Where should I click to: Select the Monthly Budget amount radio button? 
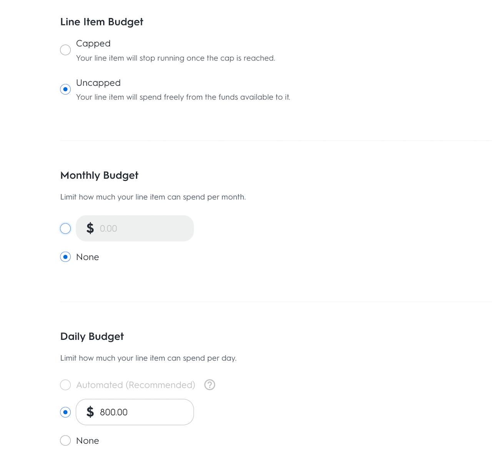click(x=65, y=228)
